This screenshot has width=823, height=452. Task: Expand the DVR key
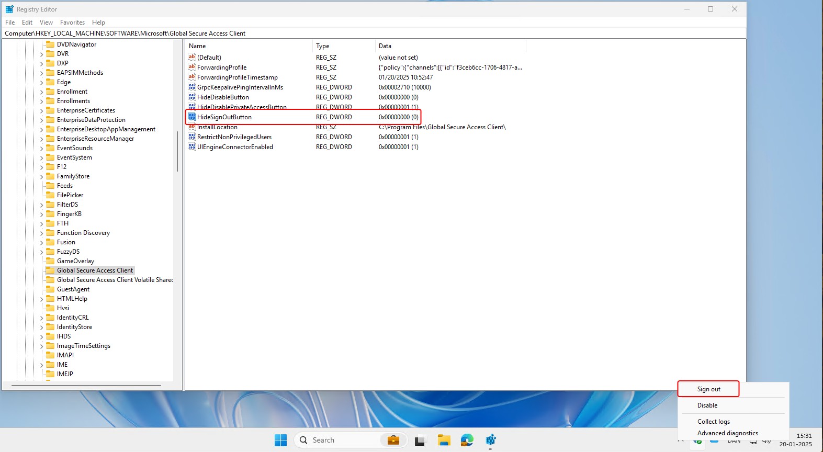(x=41, y=54)
